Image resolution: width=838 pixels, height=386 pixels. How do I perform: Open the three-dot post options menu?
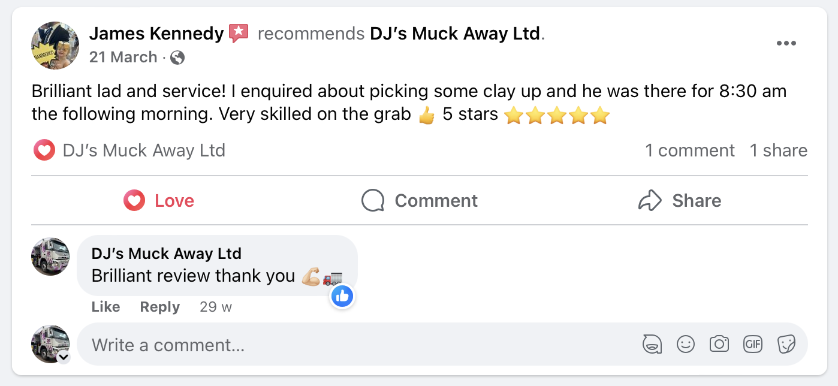[786, 43]
